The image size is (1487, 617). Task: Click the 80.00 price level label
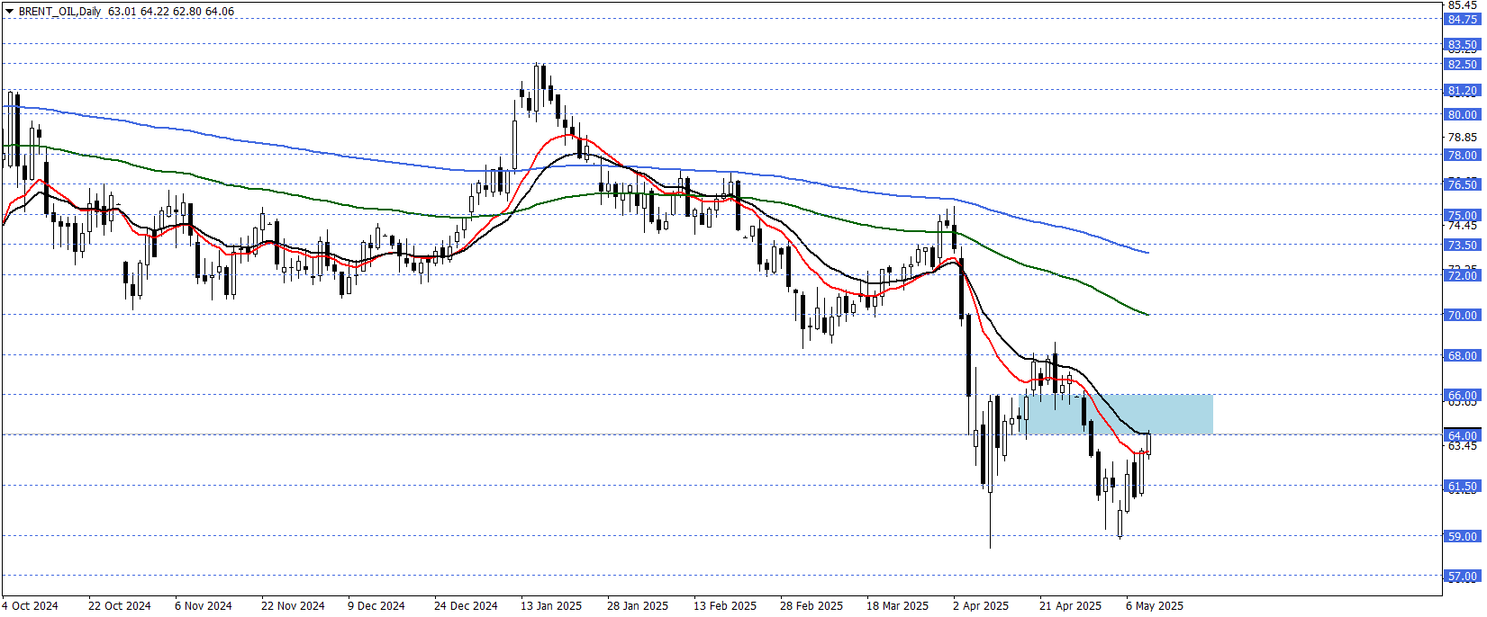click(1462, 115)
